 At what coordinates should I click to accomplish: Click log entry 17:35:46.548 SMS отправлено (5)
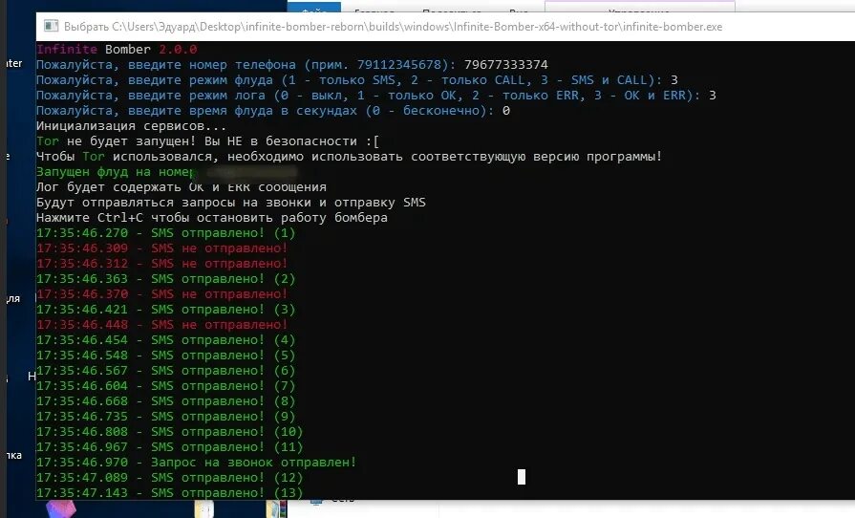pos(166,355)
